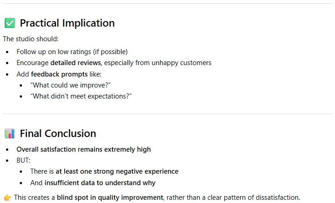
Task: Click the "Final Conclusion" heading
Action: pos(58,133)
